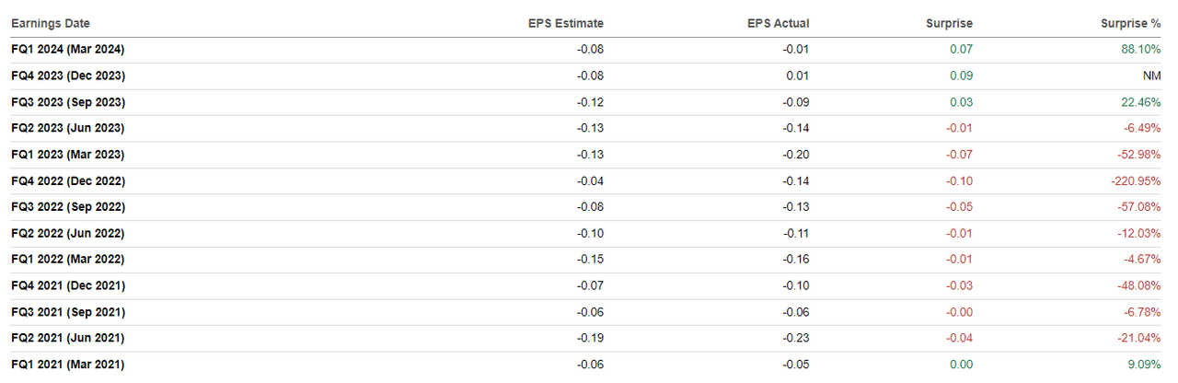Viewport: 1178px width, 383px height.
Task: Select the Surprise column header
Action: (949, 23)
